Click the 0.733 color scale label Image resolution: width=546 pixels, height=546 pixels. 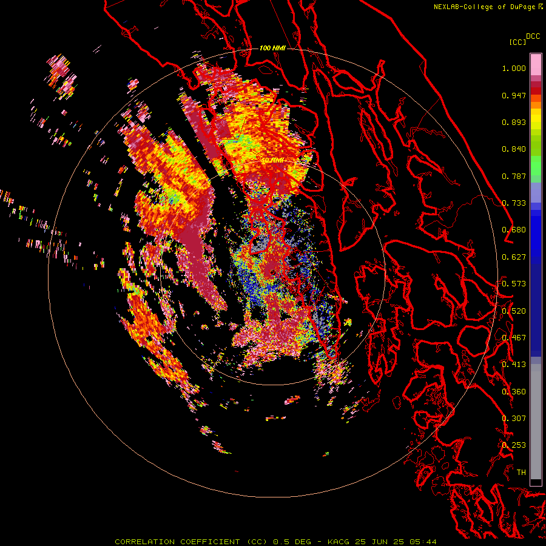click(514, 203)
